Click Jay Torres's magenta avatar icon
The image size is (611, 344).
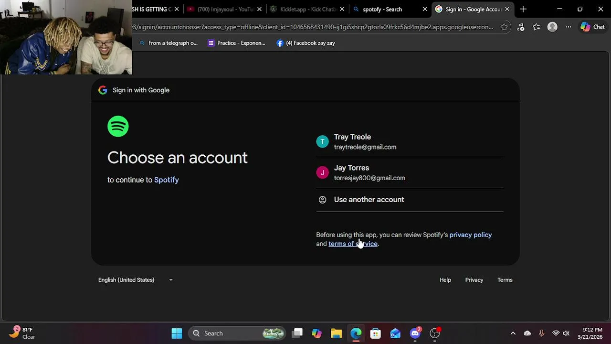[x=322, y=172]
